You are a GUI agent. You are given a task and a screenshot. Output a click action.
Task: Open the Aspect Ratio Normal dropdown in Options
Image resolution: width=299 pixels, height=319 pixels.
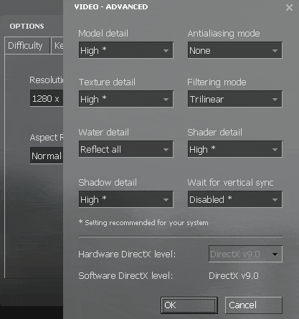click(x=47, y=156)
